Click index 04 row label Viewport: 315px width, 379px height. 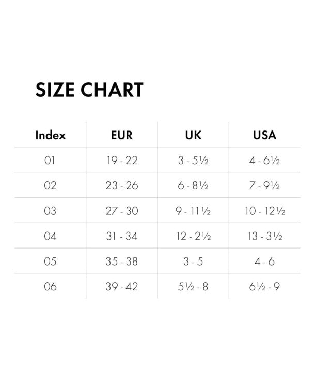[50, 236]
